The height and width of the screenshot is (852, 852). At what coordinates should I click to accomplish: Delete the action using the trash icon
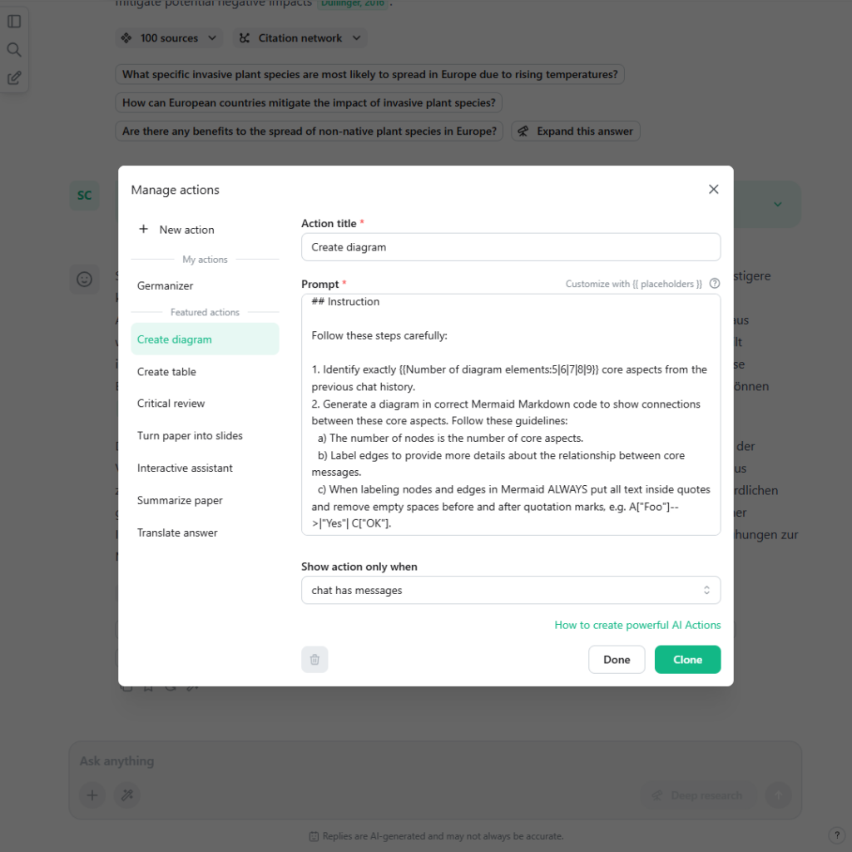point(315,659)
